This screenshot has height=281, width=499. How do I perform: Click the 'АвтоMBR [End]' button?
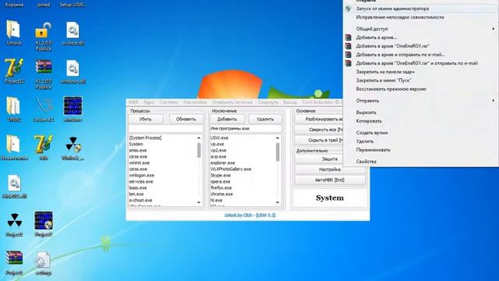pos(330,180)
